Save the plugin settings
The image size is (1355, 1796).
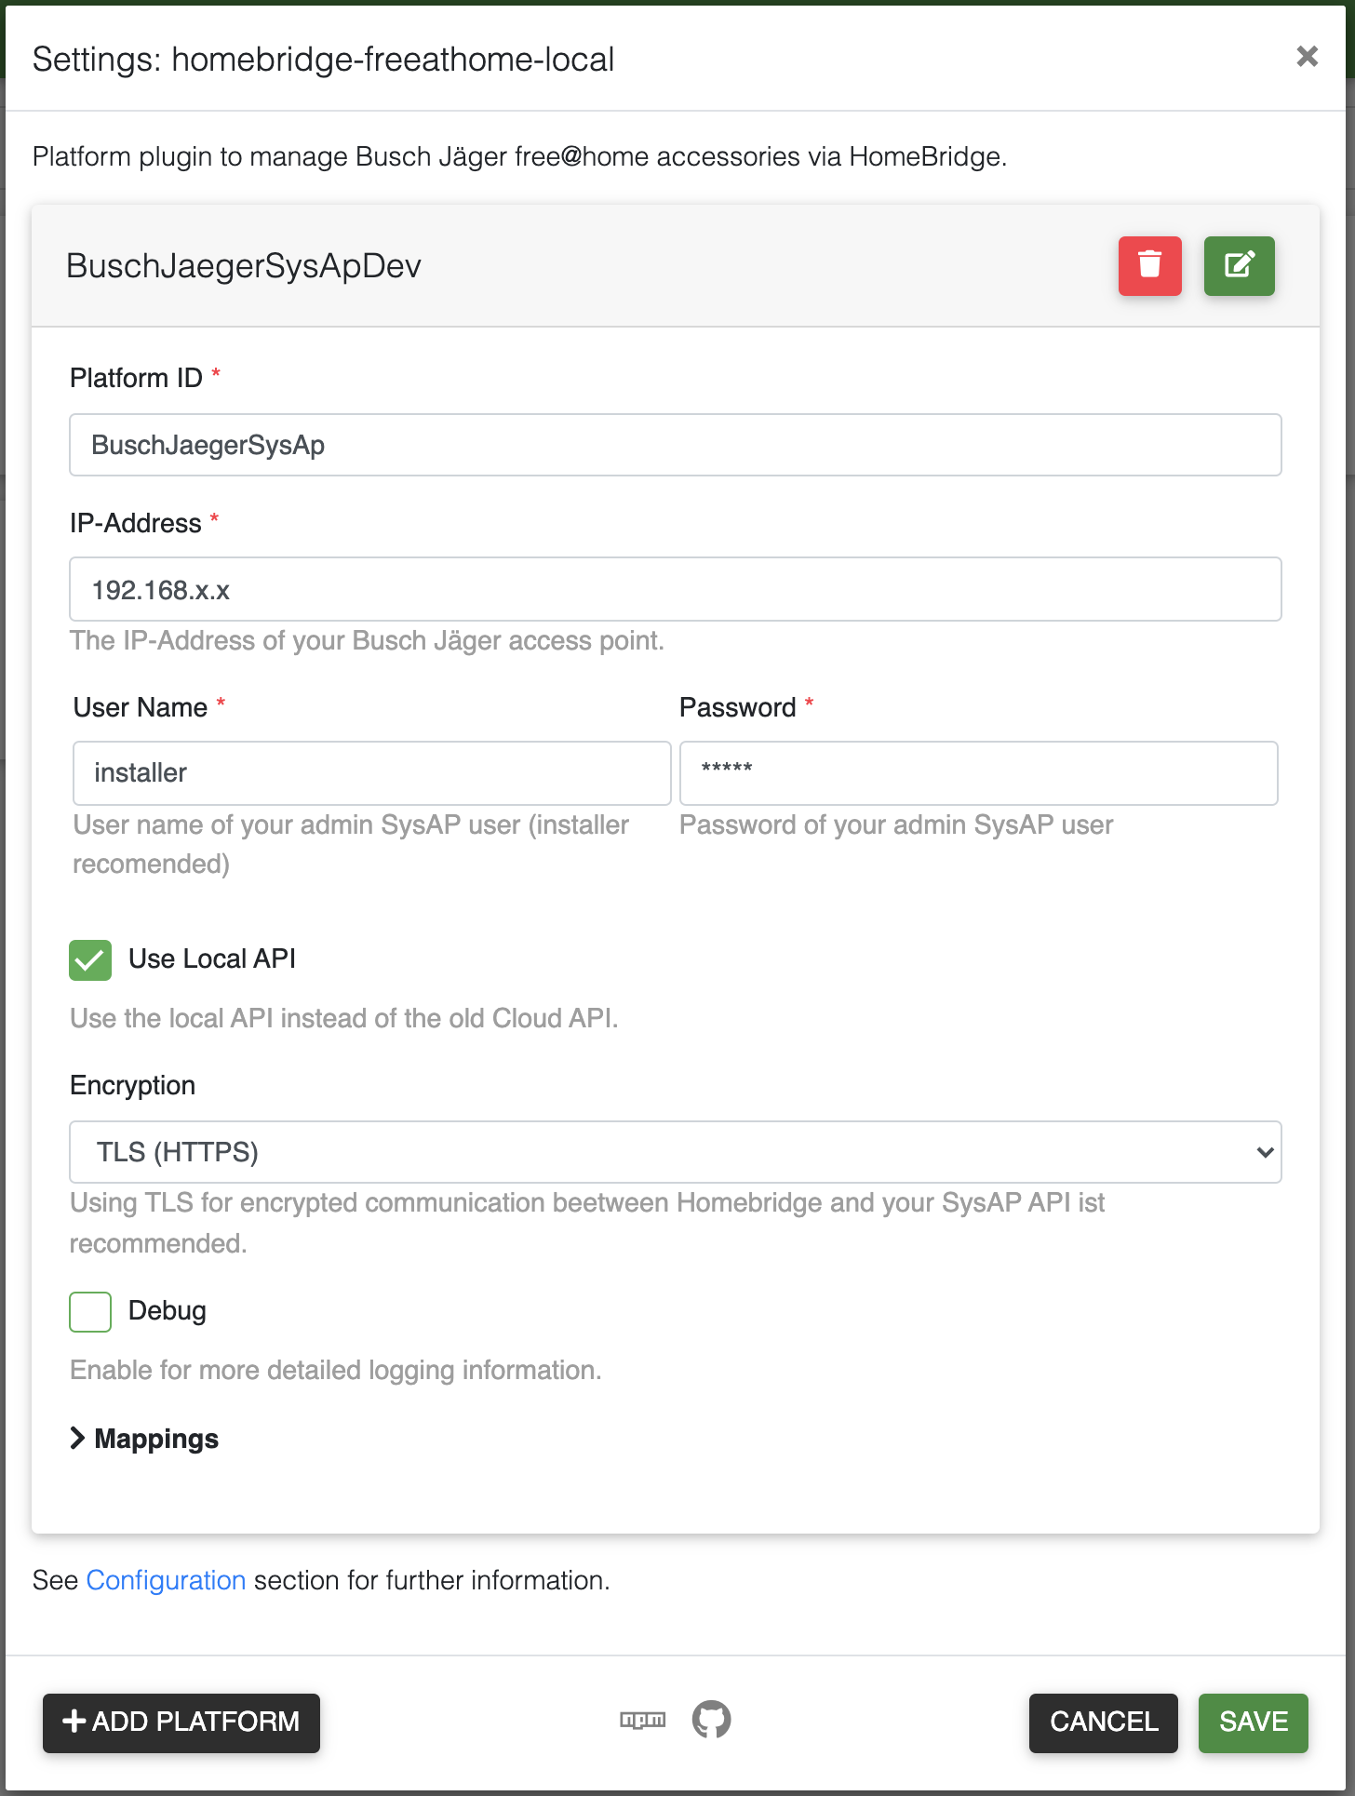point(1254,1722)
